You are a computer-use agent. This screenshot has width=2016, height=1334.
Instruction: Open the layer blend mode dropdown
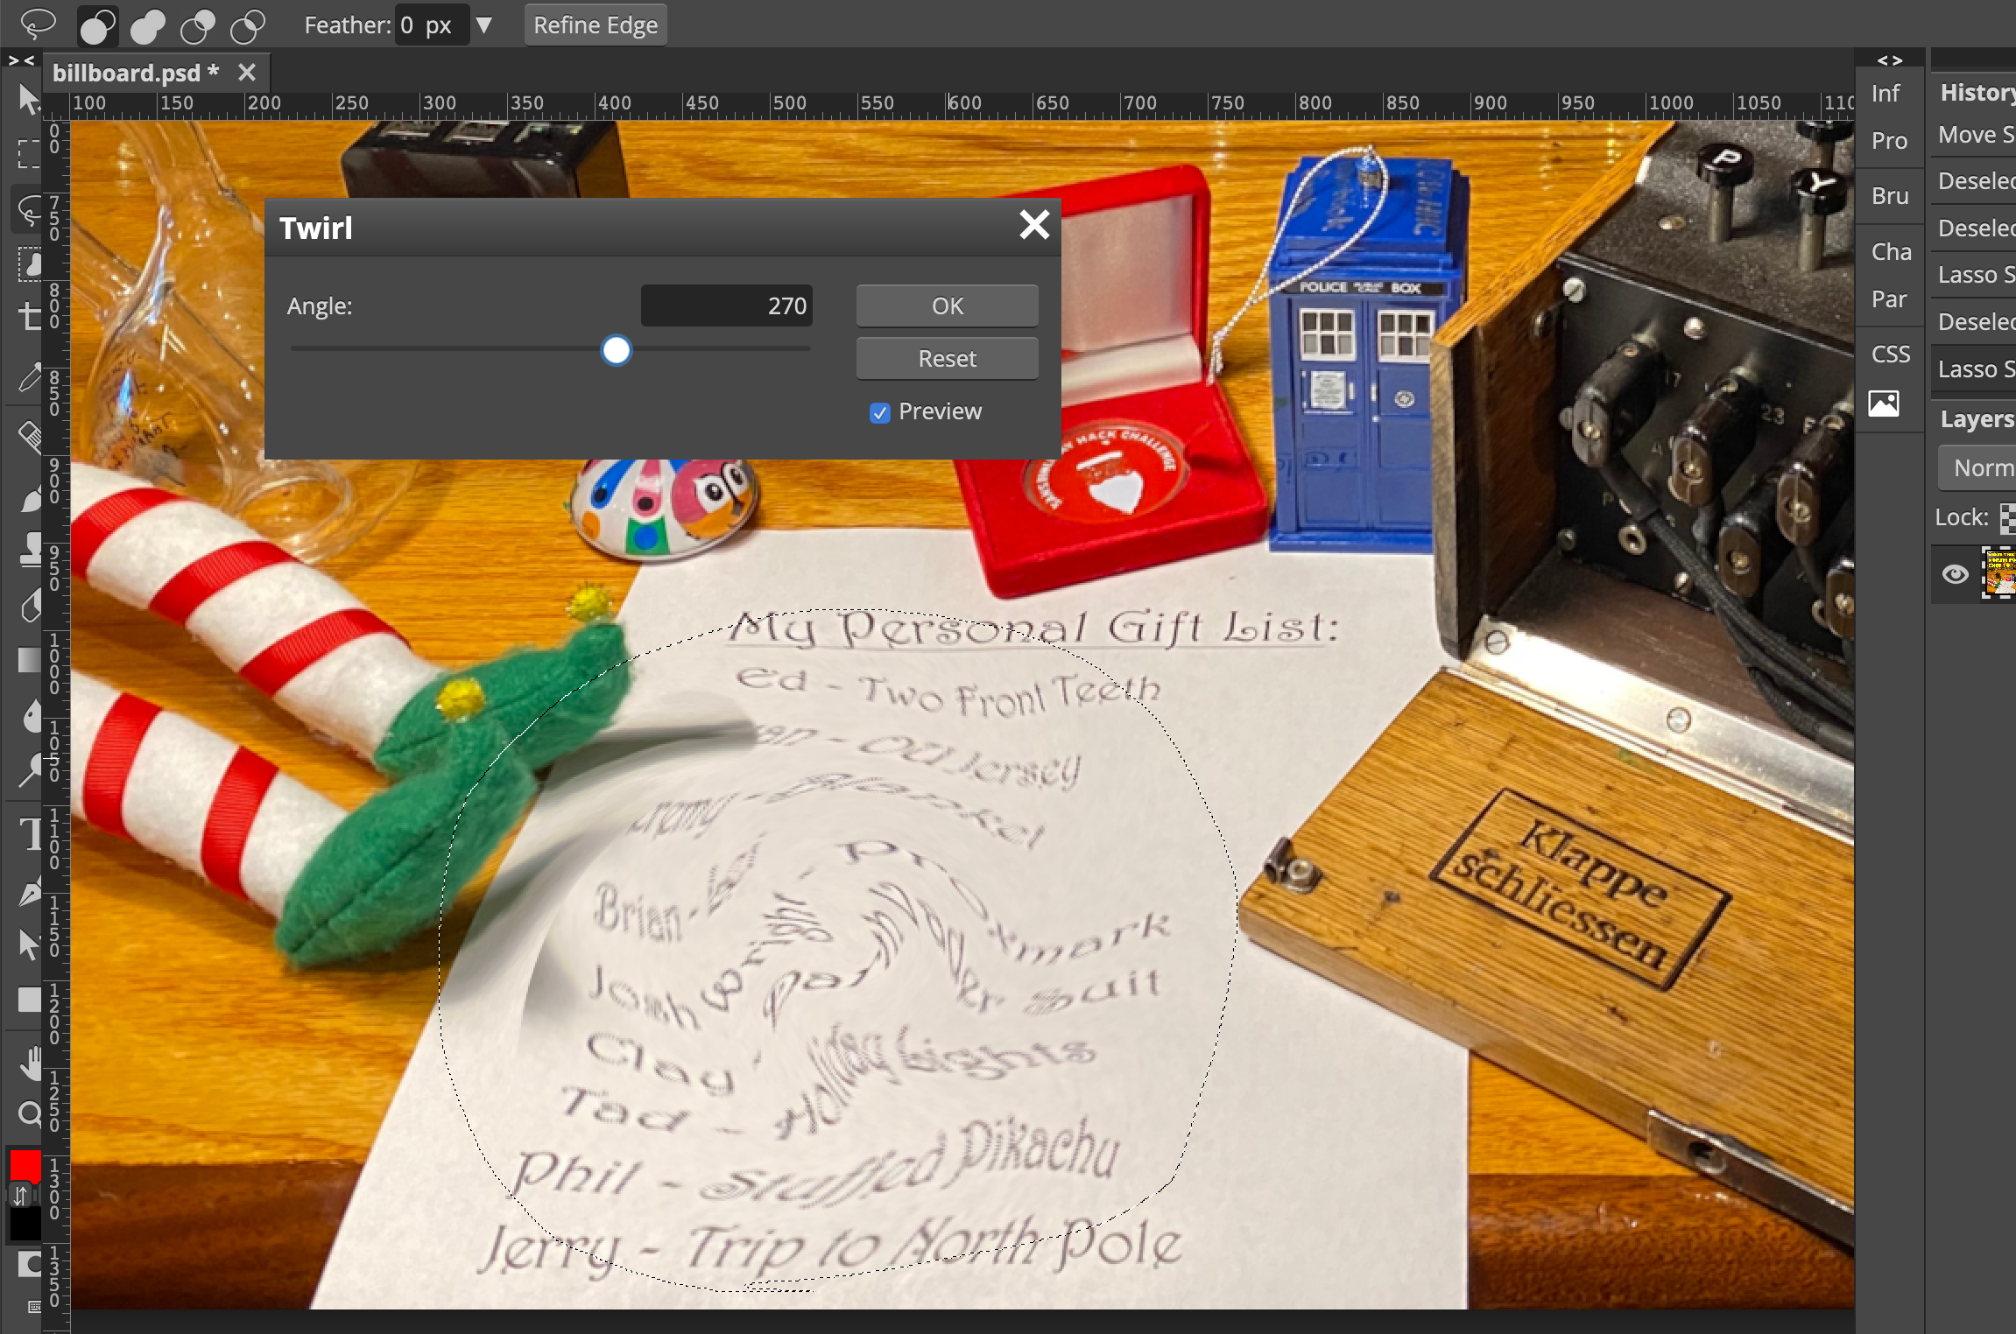pyautogui.click(x=1981, y=468)
